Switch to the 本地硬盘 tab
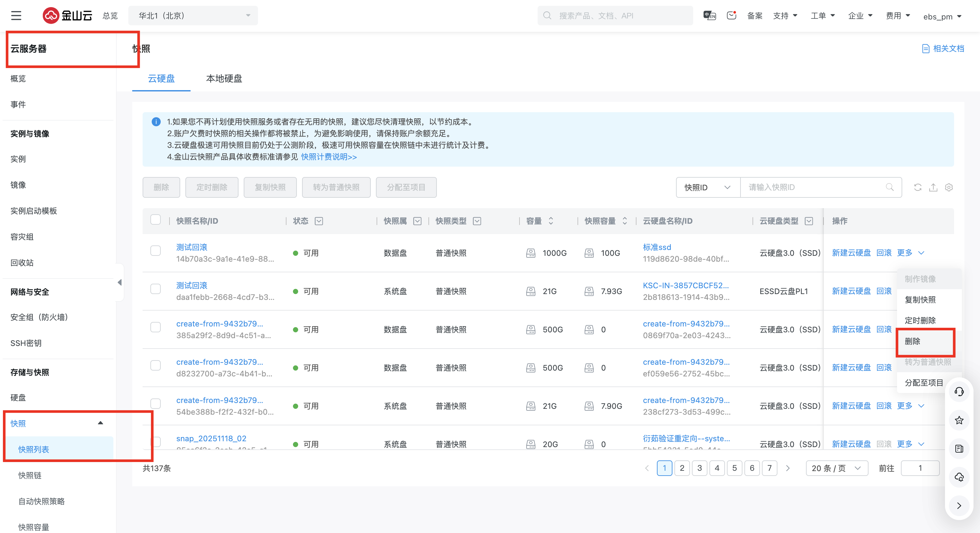Viewport: 980px width, 533px height. coord(224,79)
